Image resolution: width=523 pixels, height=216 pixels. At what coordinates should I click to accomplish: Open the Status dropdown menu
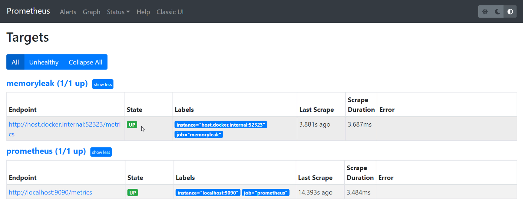(x=118, y=12)
